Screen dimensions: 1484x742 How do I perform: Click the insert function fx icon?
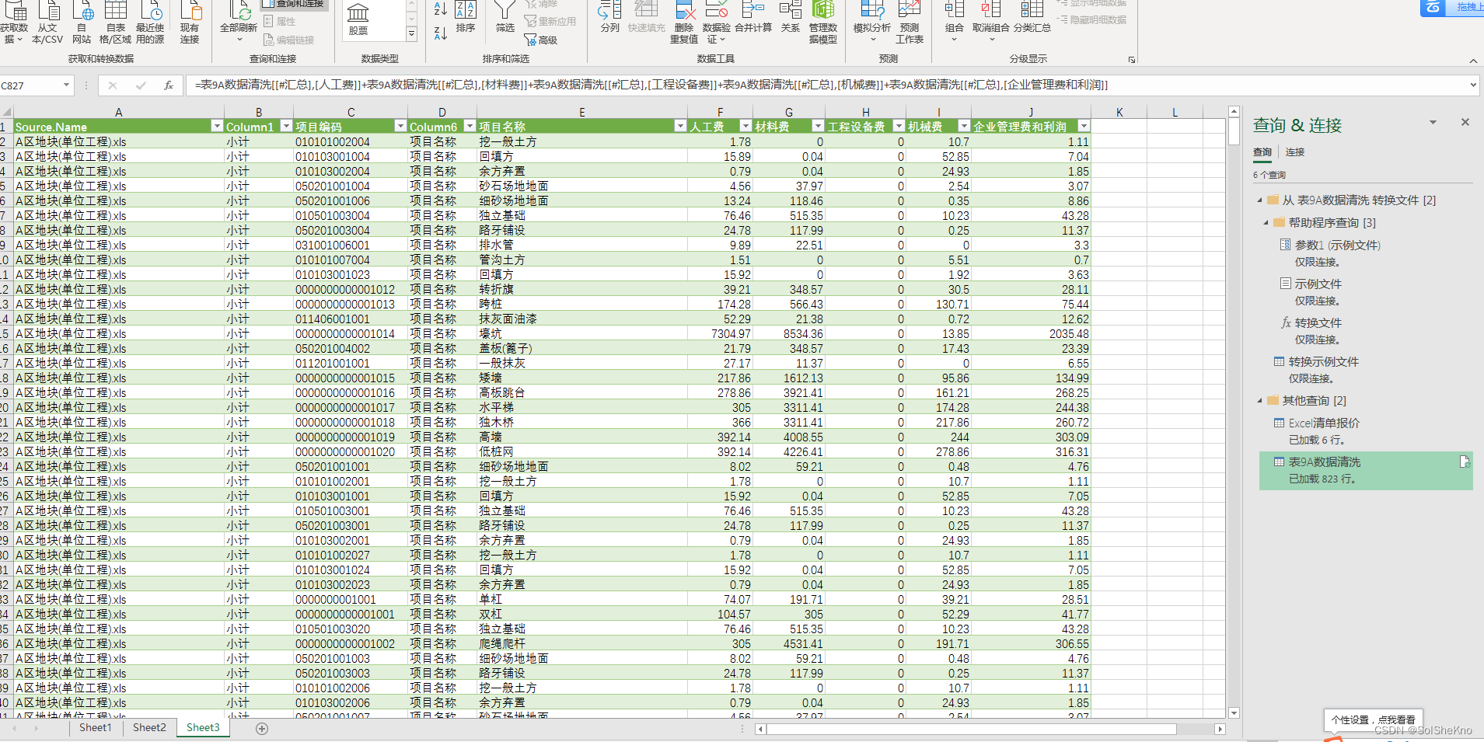(169, 85)
